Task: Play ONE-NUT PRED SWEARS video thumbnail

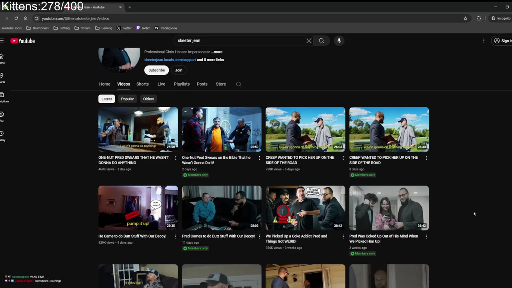Action: coord(138,129)
